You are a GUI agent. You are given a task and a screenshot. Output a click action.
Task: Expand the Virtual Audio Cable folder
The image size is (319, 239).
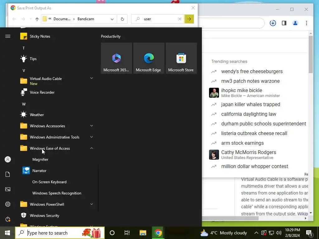tap(92, 78)
